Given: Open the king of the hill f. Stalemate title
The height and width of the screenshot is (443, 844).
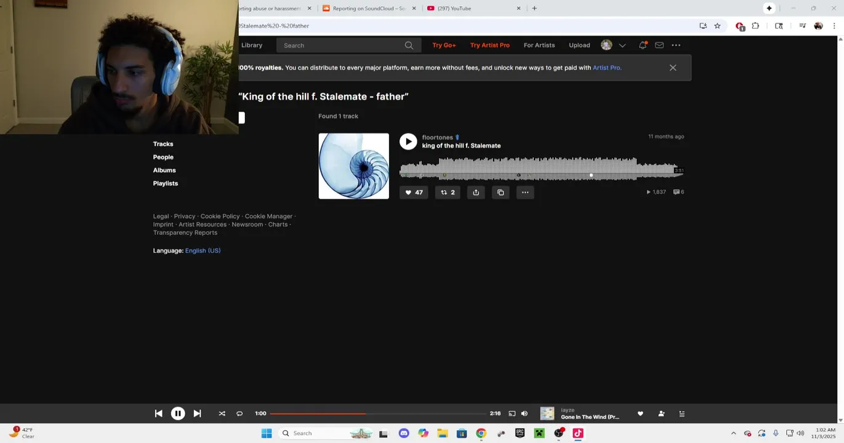Looking at the screenshot, I should 461,146.
